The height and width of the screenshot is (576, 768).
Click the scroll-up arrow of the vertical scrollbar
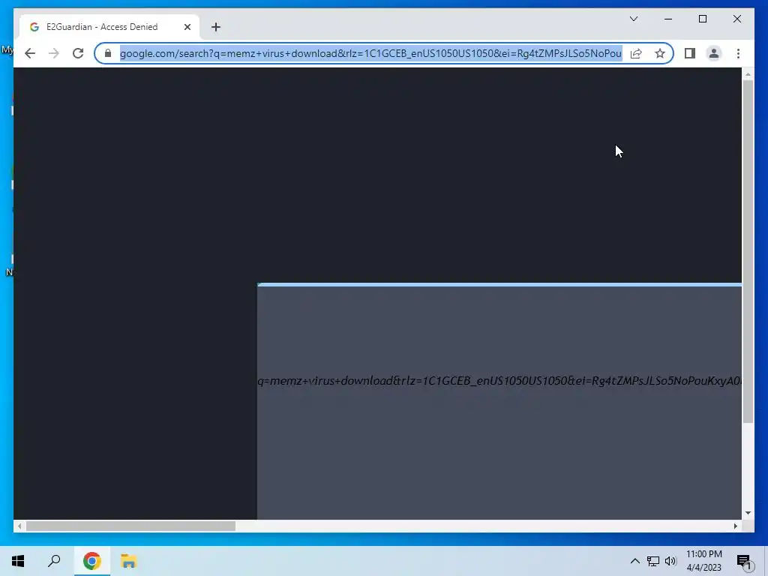click(x=748, y=74)
